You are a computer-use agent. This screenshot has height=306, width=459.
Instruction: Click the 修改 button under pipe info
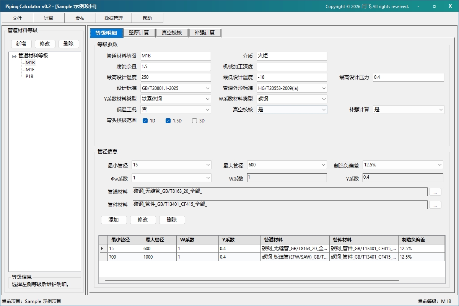coord(143,220)
